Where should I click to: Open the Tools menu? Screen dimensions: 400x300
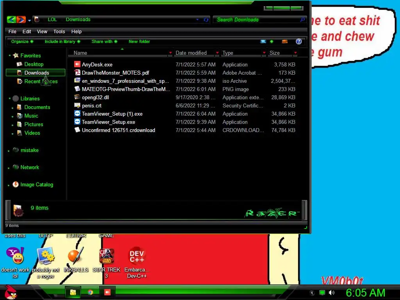(59, 31)
